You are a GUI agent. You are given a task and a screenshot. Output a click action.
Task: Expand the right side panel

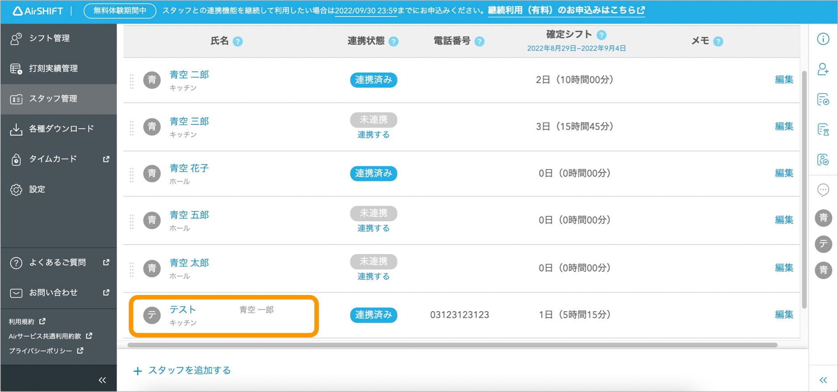pyautogui.click(x=823, y=380)
